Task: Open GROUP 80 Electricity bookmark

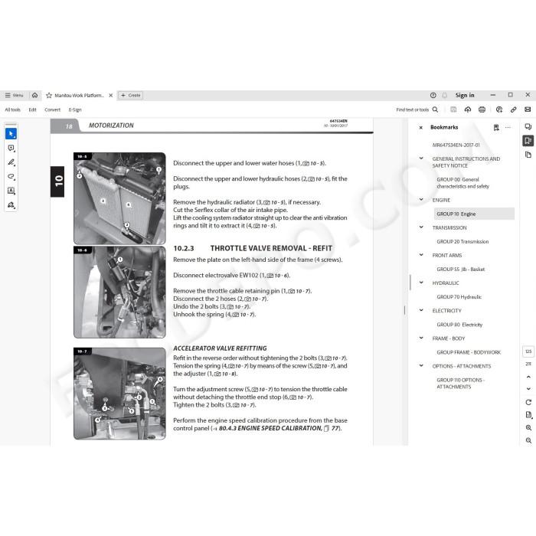Action: click(459, 325)
